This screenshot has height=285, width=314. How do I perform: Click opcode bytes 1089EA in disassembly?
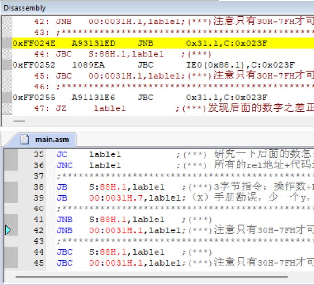88,65
